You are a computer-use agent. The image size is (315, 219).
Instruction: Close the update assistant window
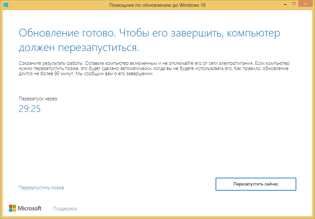tap(305, 5)
